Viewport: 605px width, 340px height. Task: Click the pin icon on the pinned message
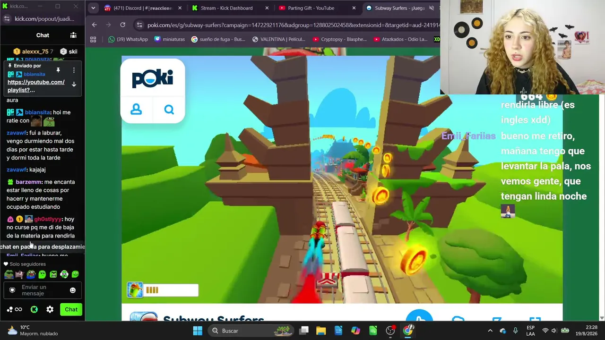[x=58, y=70]
